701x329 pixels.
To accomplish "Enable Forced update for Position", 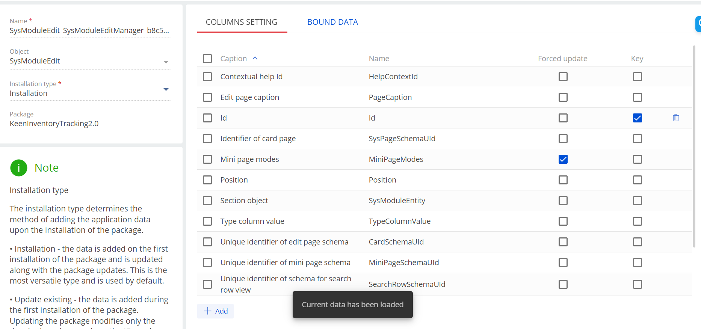I will point(563,180).
